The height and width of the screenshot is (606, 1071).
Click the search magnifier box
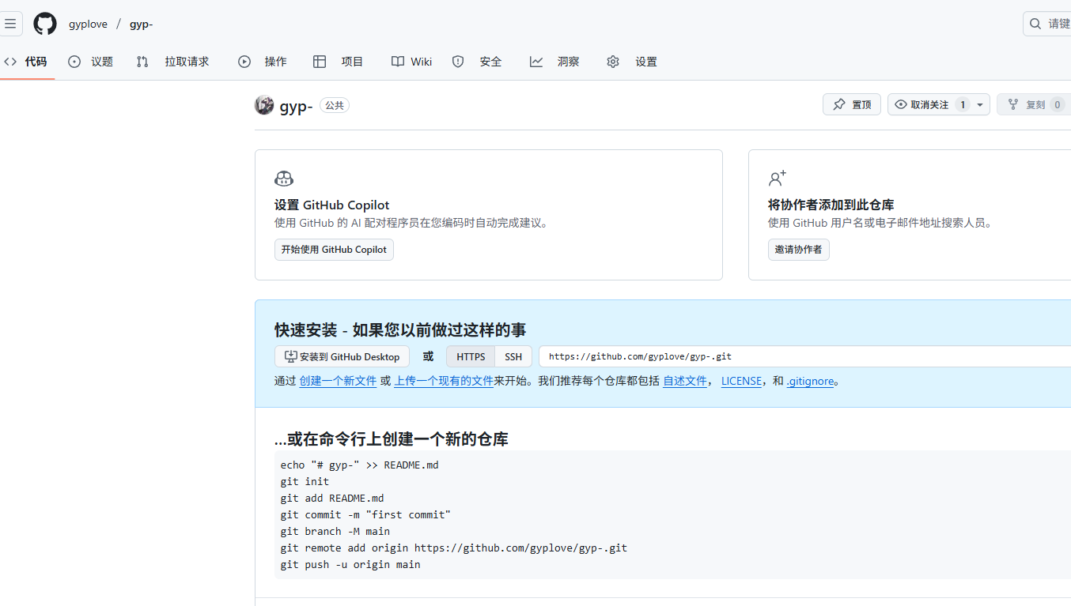1047,24
